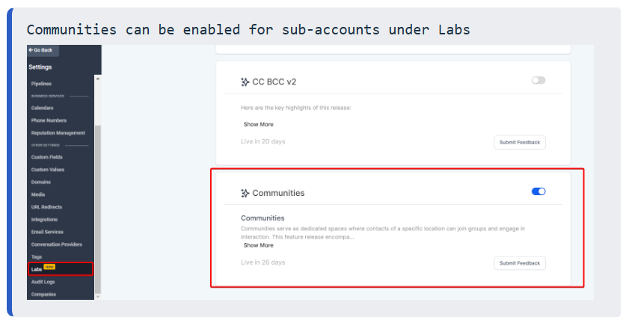This screenshot has width=626, height=323.
Task: Click the Go Back arrow icon
Action: tap(31, 50)
